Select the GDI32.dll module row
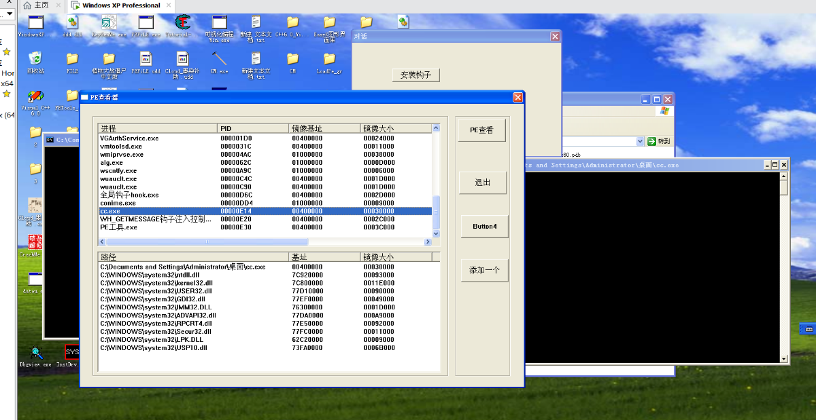Viewport: 816px width, 420px height. [x=269, y=299]
